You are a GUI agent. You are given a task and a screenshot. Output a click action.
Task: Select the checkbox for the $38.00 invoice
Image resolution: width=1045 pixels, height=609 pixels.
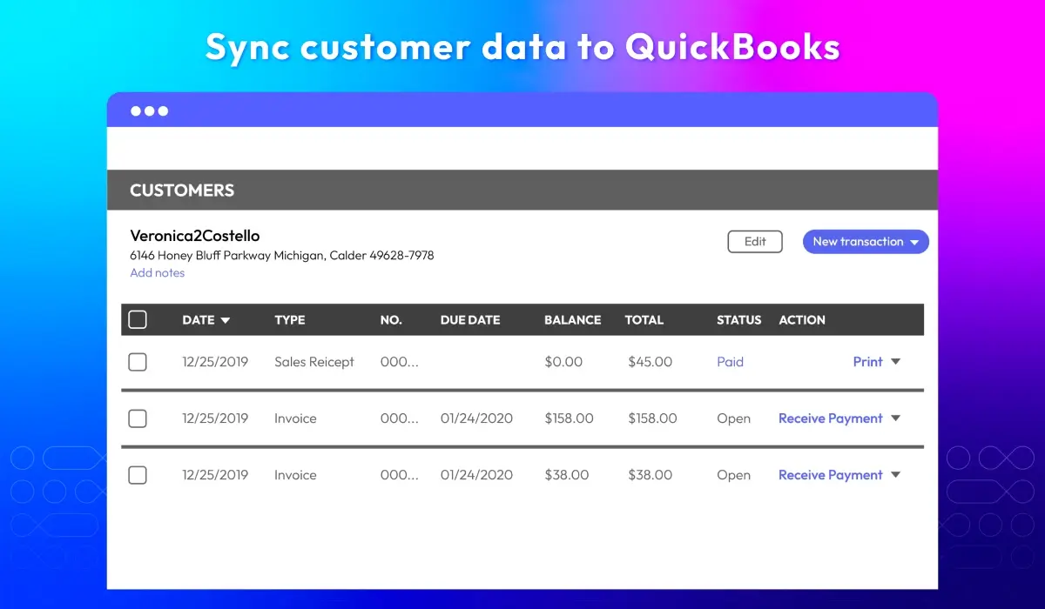(x=138, y=475)
